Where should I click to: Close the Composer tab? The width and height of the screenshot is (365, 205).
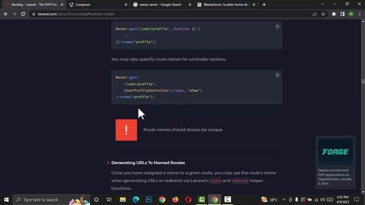click(126, 5)
